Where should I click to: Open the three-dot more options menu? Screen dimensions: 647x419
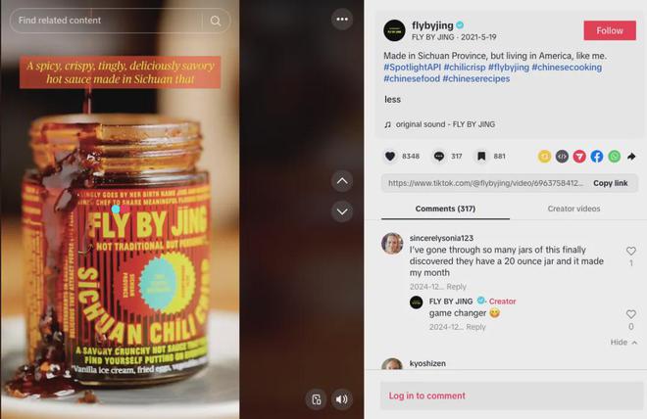(342, 20)
